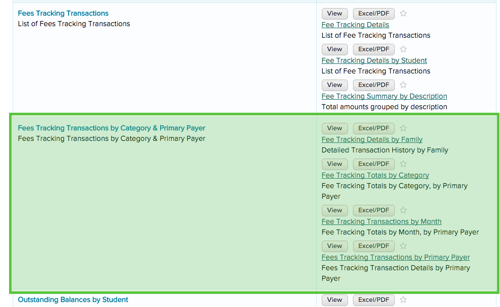Favorite Fee Tracking Details by Student
Viewport: 500px width, 307px height.
click(403, 49)
